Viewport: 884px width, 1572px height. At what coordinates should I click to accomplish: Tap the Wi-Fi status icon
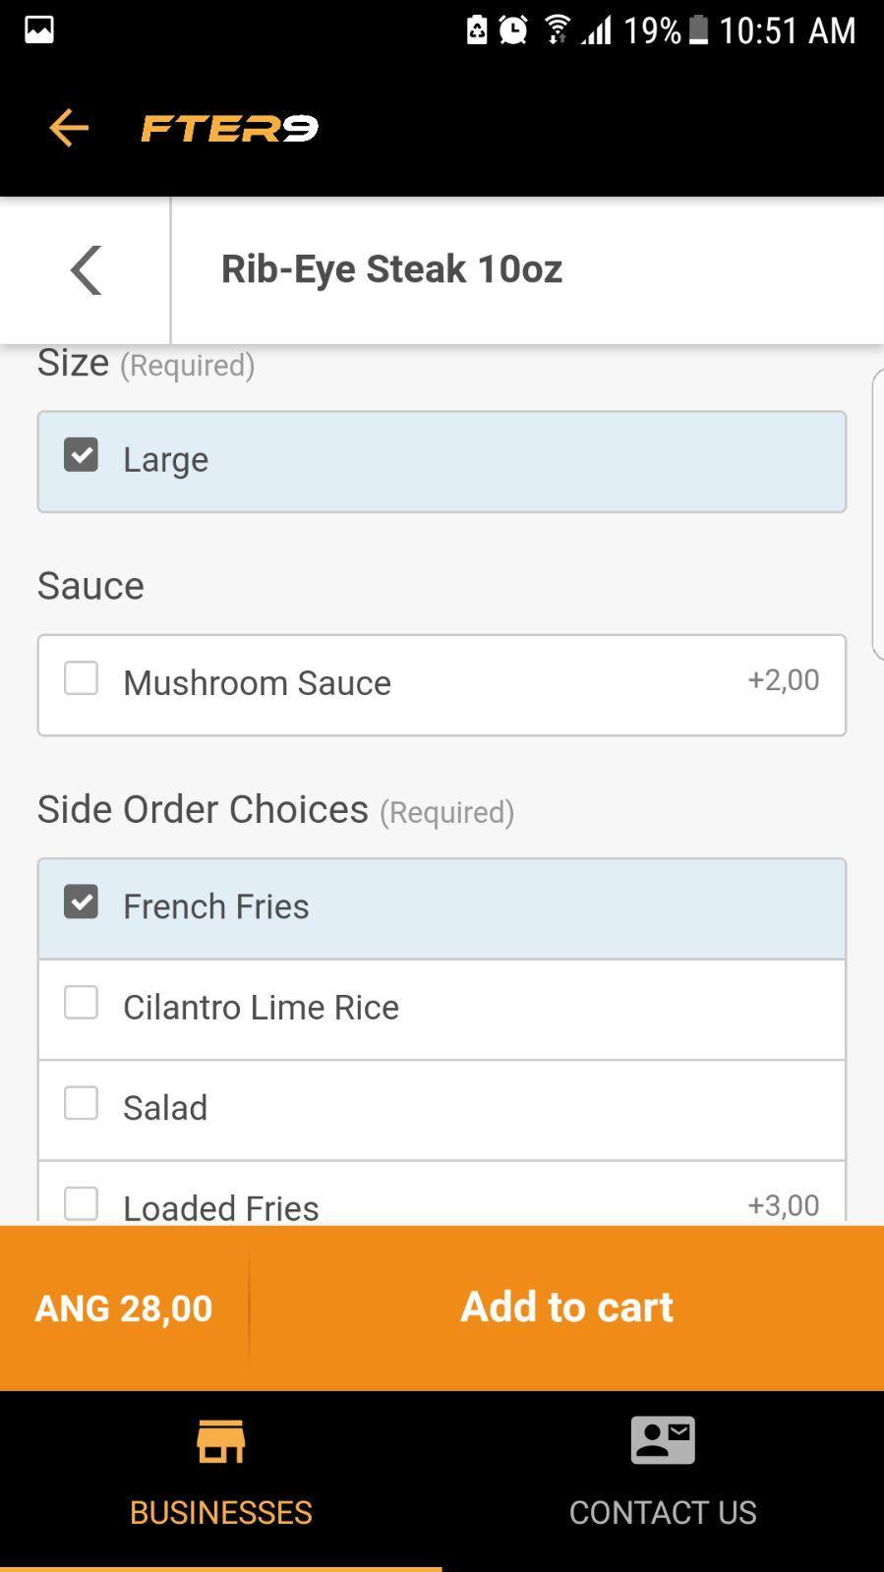tap(558, 29)
